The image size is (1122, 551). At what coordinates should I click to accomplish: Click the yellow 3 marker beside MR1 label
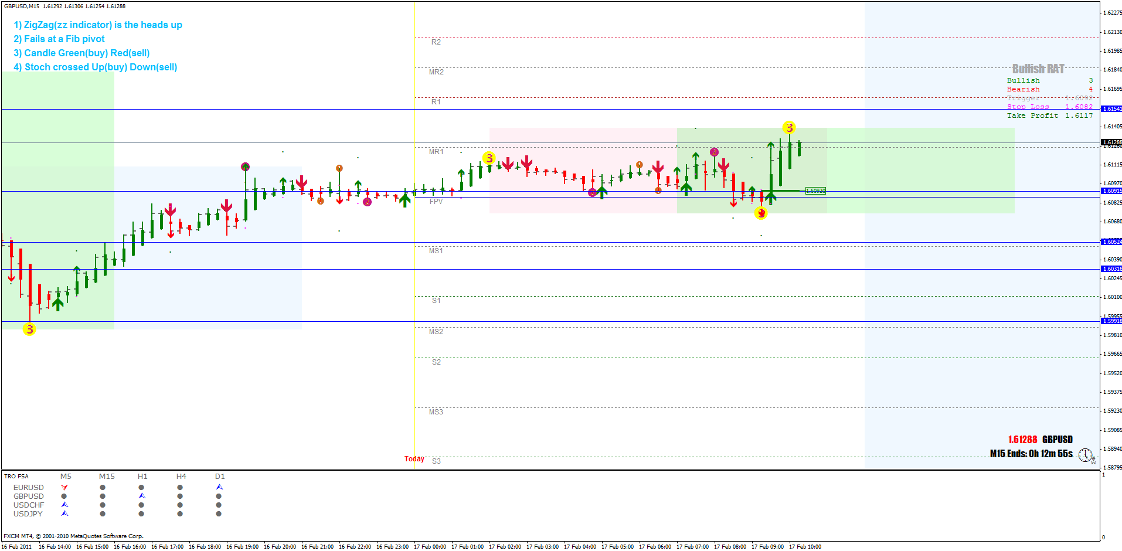(x=489, y=158)
